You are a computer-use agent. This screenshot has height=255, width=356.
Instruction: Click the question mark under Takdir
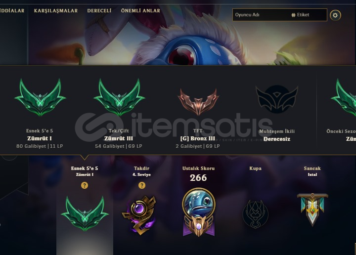coord(142,185)
